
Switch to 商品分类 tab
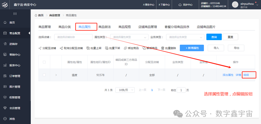[65, 27]
